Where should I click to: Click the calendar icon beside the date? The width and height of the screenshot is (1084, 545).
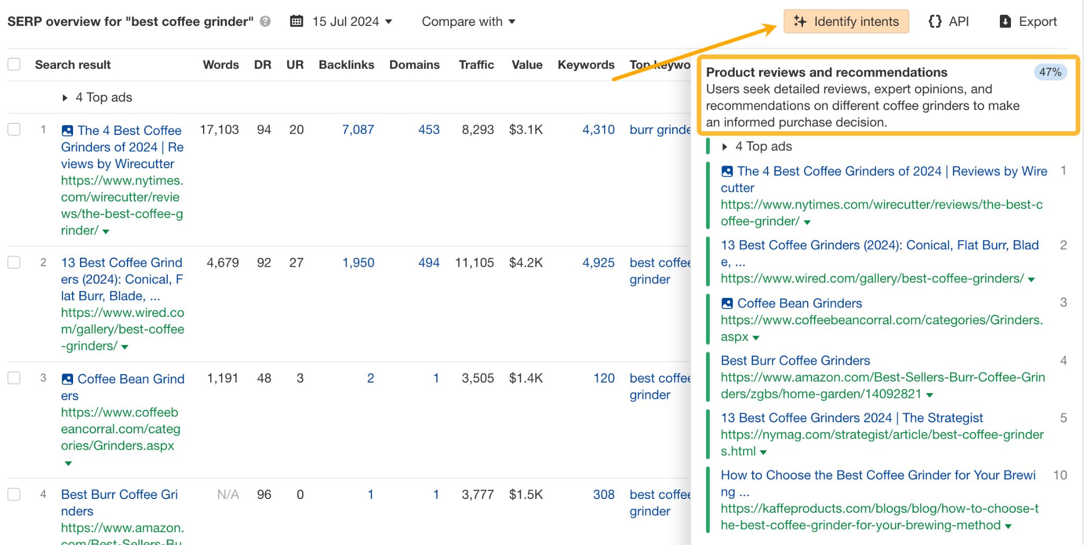point(296,21)
